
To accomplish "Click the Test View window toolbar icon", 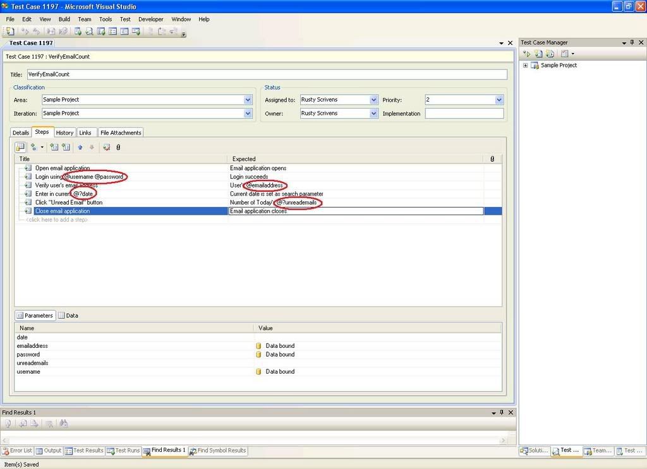I will (x=78, y=31).
